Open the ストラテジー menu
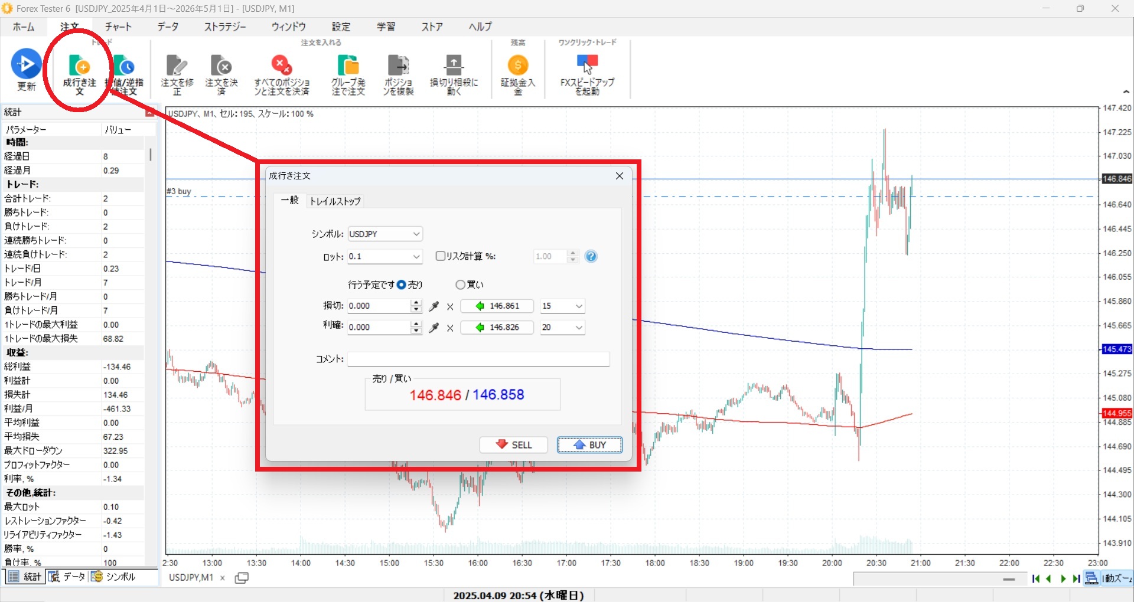The height and width of the screenshot is (602, 1134). 225,27
